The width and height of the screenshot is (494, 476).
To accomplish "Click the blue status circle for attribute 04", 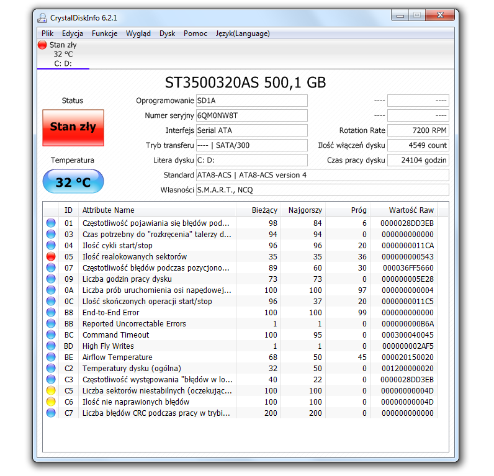I will [x=51, y=245].
